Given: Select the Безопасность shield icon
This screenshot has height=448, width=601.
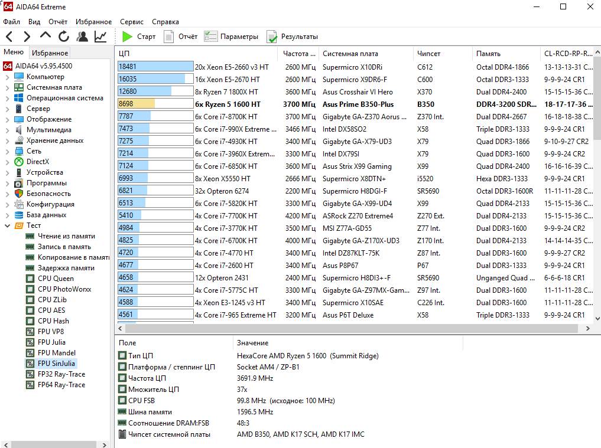Looking at the screenshot, I should [x=19, y=194].
